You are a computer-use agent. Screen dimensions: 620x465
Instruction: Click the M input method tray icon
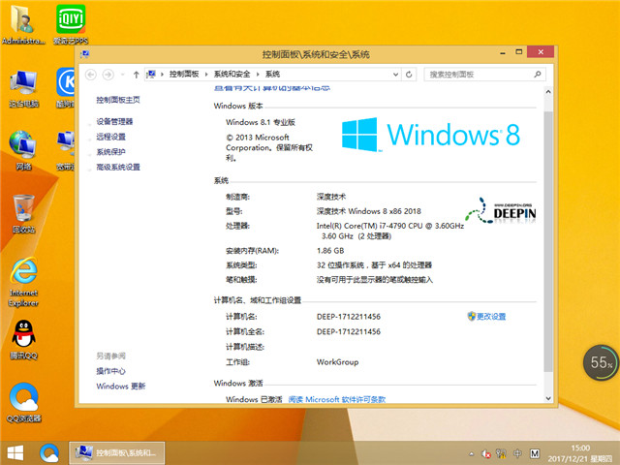(x=534, y=453)
